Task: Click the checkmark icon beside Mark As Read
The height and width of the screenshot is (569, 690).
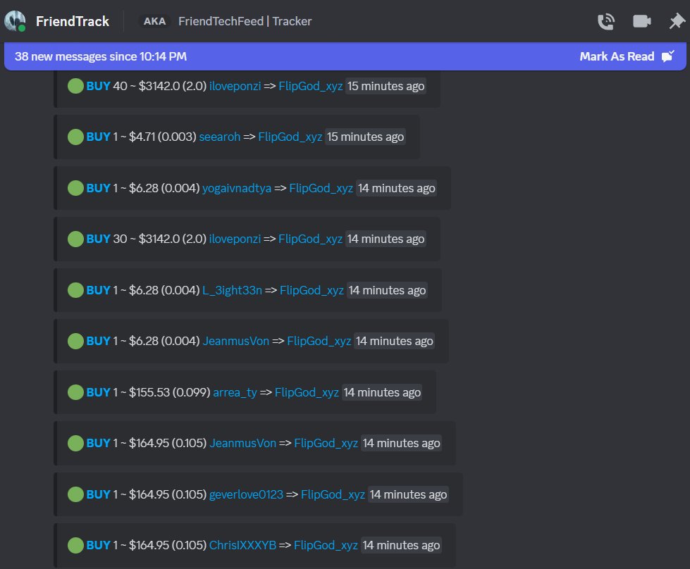Action: (668, 56)
